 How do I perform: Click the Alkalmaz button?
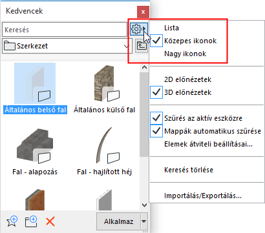coord(118,221)
